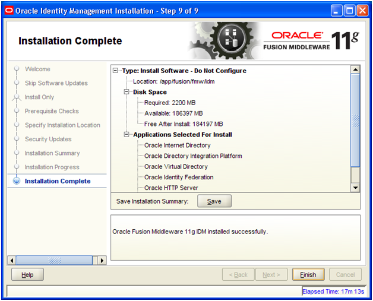
Task: Click the disabled Next button
Action: point(271,275)
